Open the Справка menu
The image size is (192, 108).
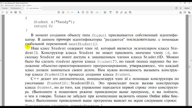point(29,5)
